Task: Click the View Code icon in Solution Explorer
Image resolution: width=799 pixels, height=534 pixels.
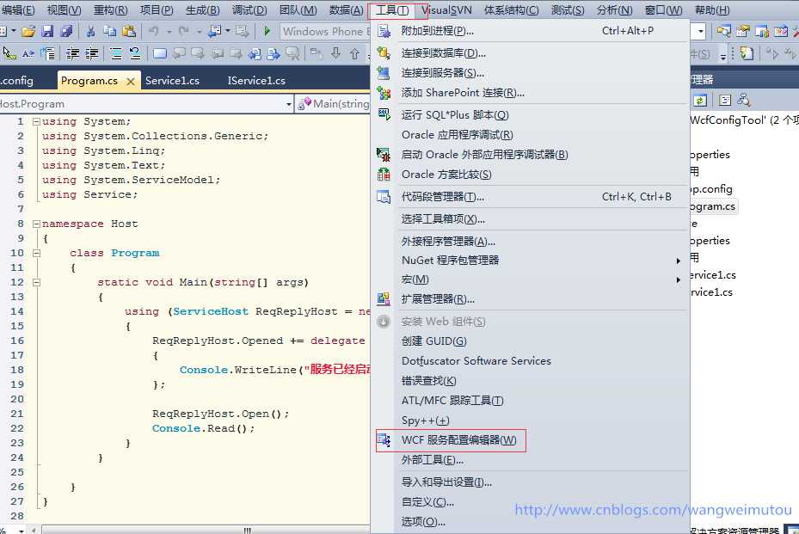Action: click(x=724, y=101)
